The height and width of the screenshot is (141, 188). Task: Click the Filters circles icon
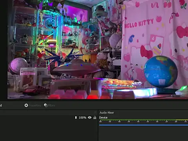click(46, 105)
